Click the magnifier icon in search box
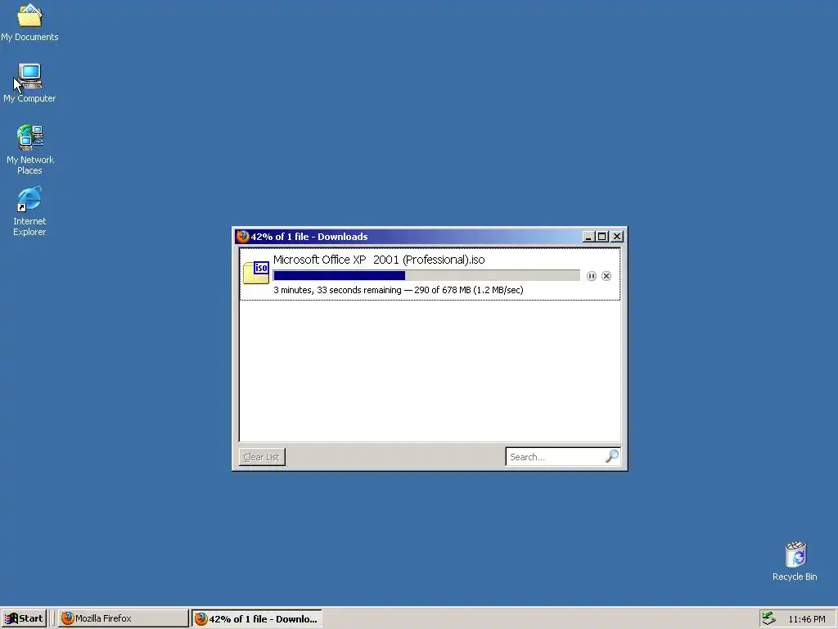838x629 pixels. (x=612, y=456)
